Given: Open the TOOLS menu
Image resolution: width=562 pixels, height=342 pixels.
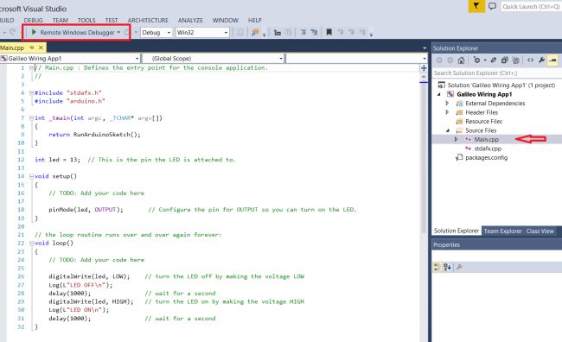Looking at the screenshot, I should click(x=86, y=21).
